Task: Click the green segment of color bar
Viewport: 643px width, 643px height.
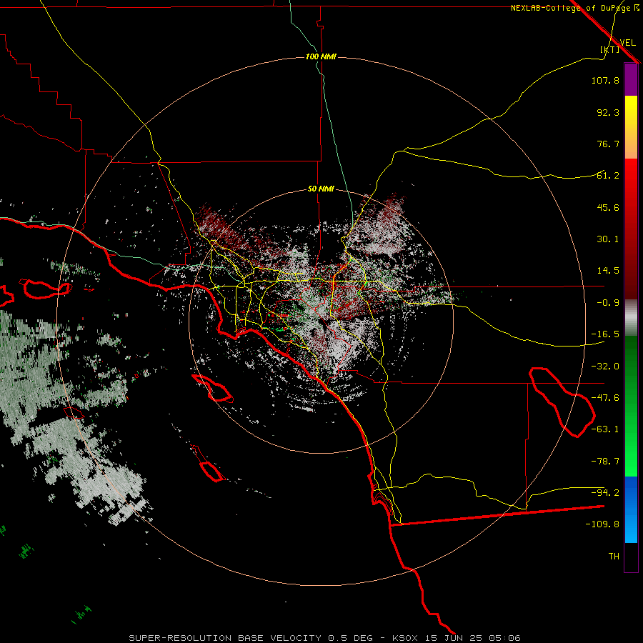Action: coord(631,406)
